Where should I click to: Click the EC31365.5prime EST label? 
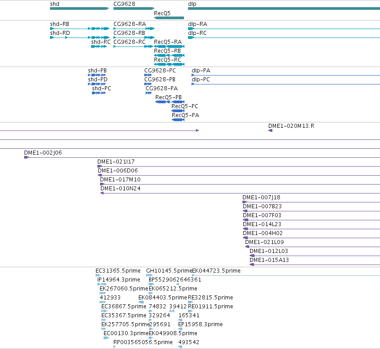coord(118,271)
